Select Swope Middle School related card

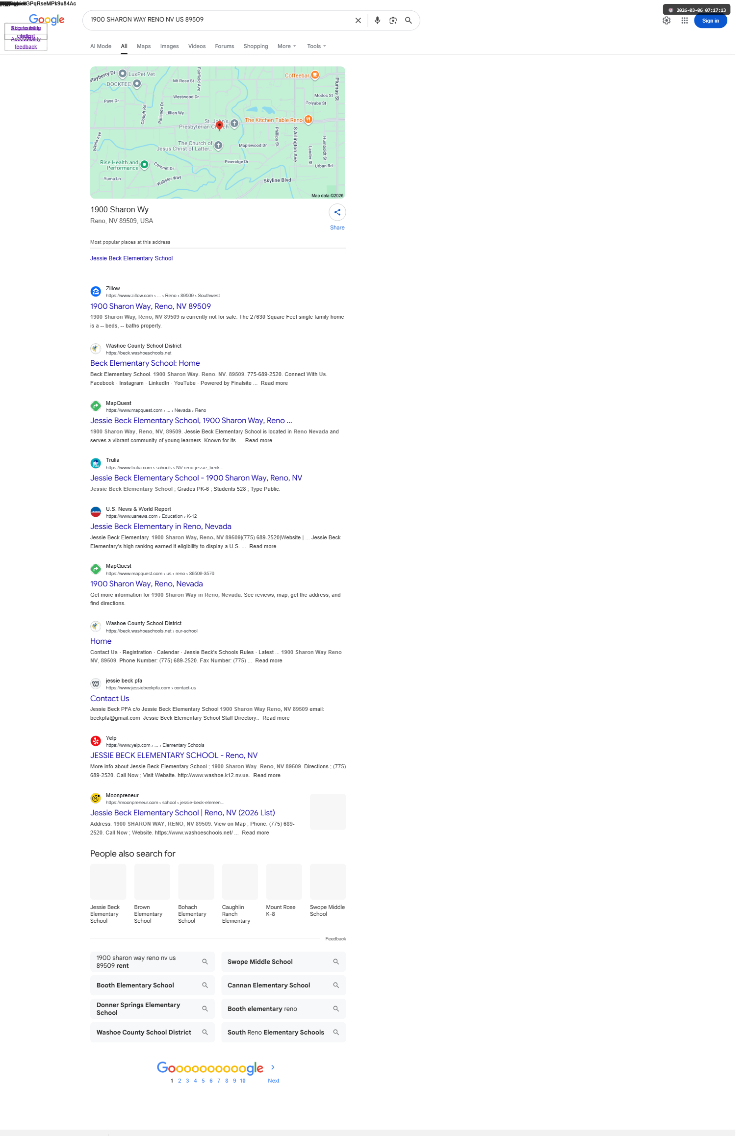pyautogui.click(x=328, y=890)
